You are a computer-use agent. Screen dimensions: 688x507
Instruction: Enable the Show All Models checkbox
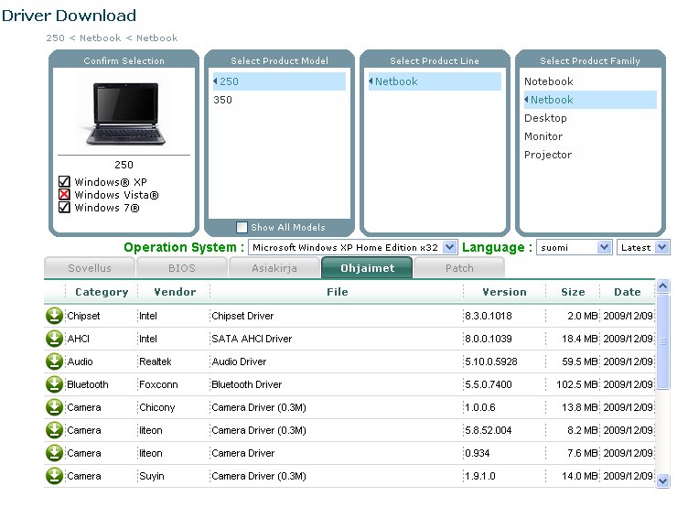click(242, 228)
